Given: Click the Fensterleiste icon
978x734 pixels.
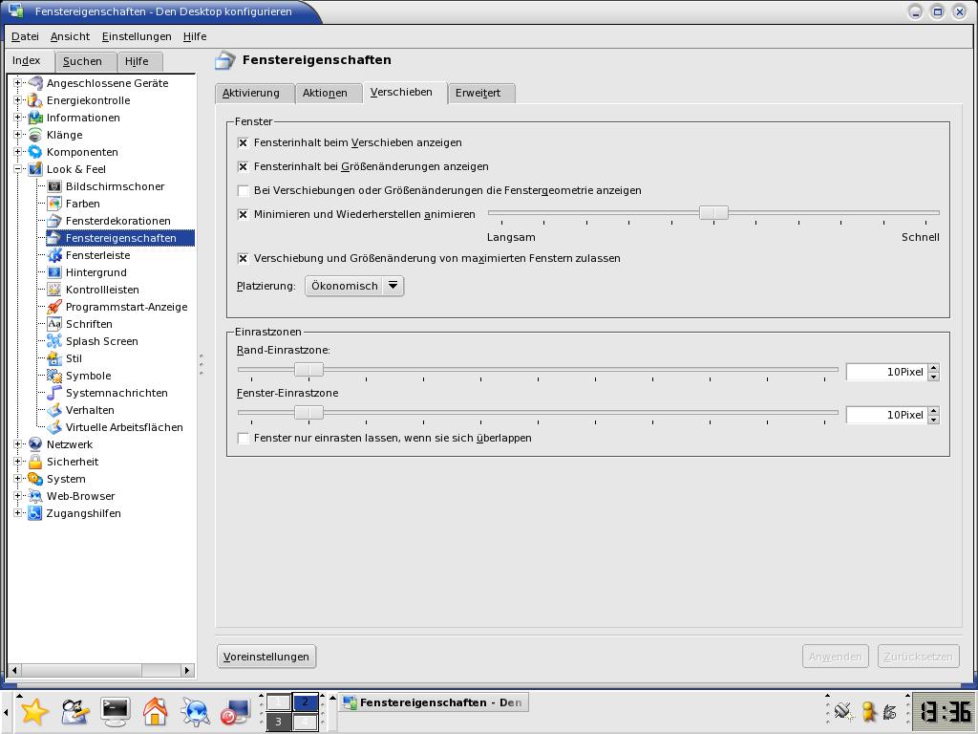Looking at the screenshot, I should (54, 254).
